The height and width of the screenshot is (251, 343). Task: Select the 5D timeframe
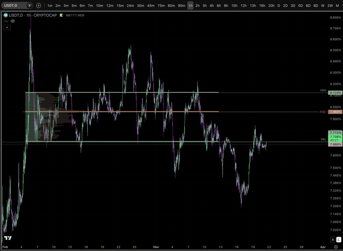(300, 6)
